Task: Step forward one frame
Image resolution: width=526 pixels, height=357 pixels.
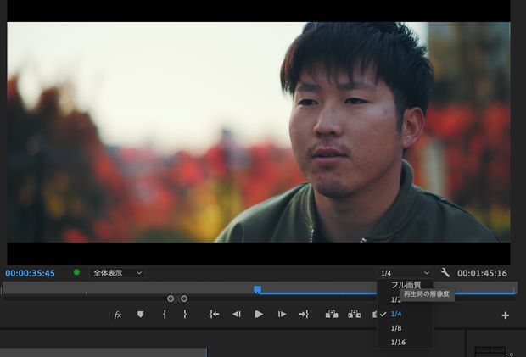Action: (282, 315)
